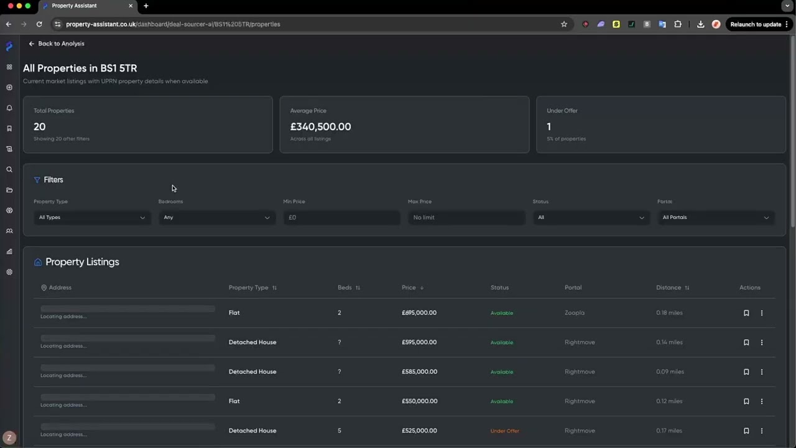Click the Under Offer status text
The width and height of the screenshot is (796, 448).
coord(504,431)
